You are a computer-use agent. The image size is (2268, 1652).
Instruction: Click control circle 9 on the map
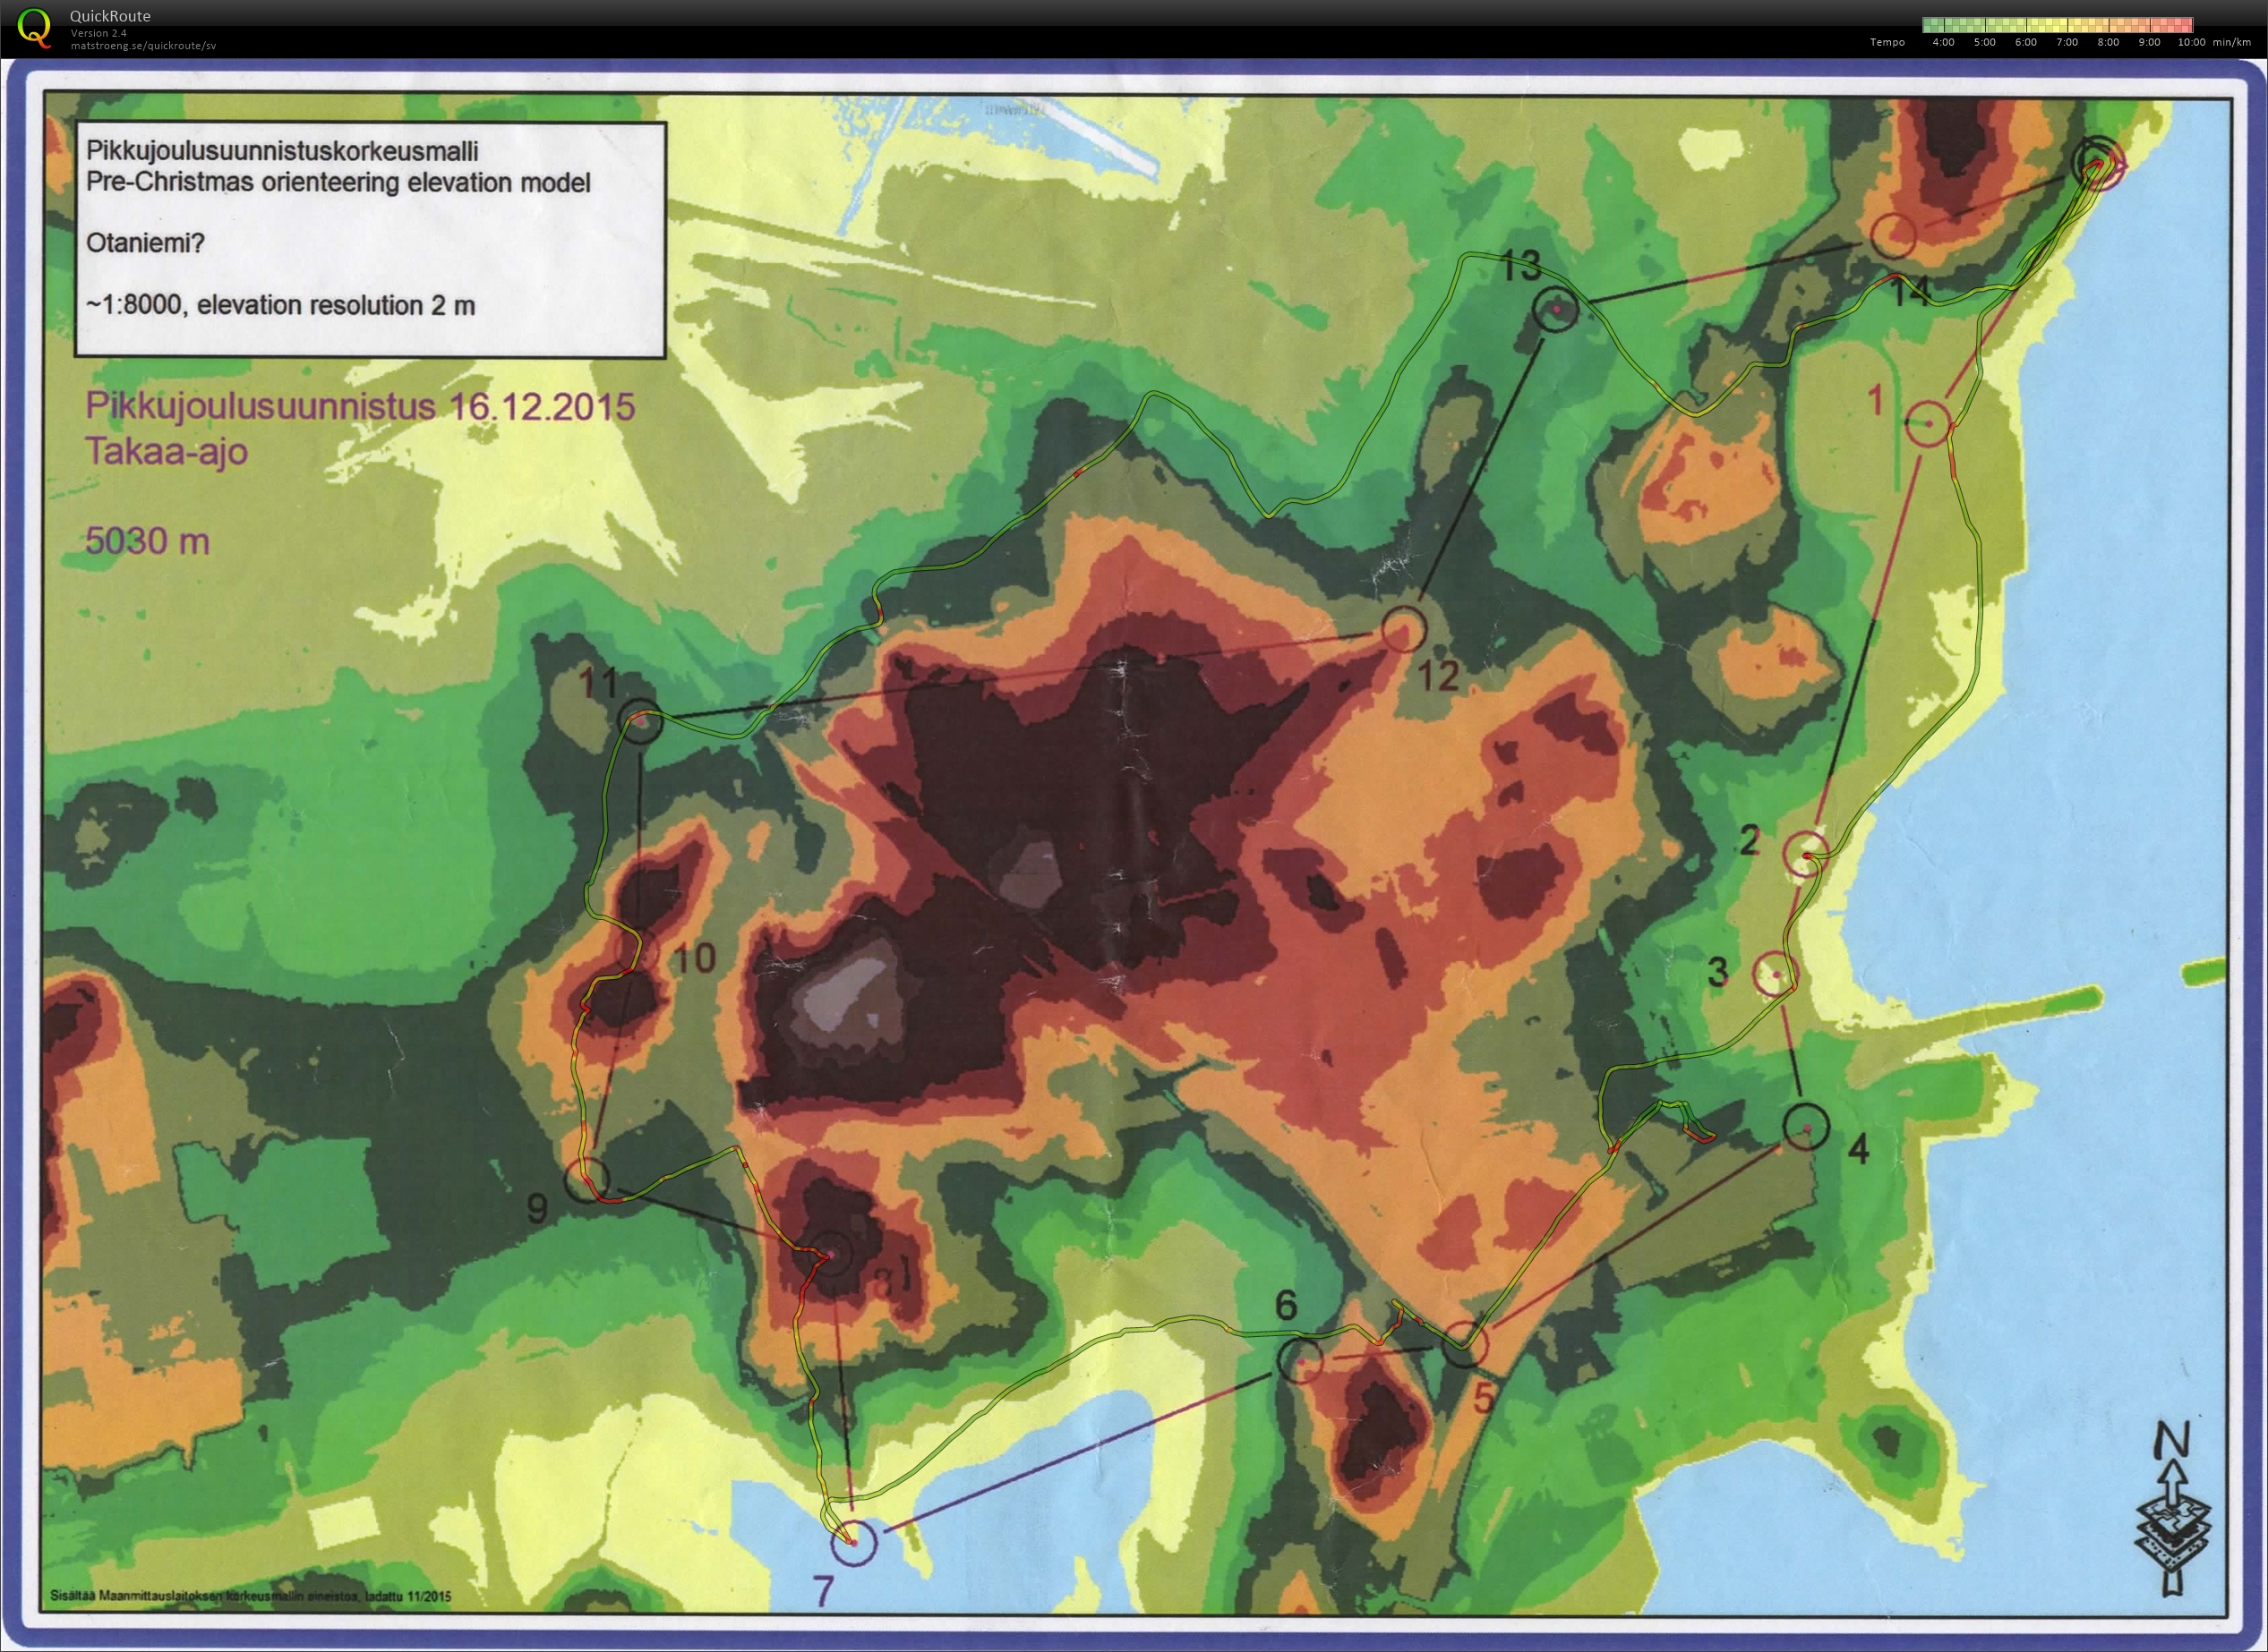(x=587, y=1180)
